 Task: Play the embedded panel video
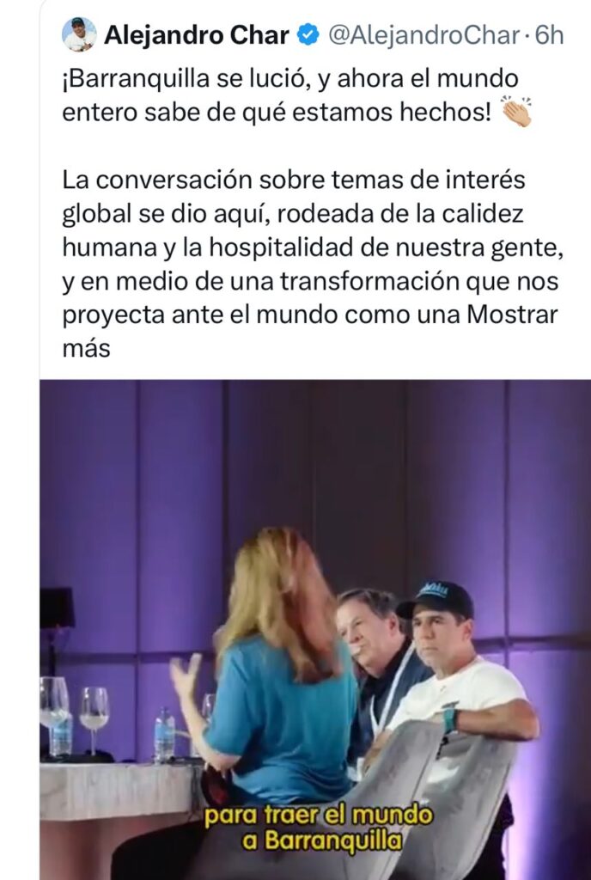(315, 630)
